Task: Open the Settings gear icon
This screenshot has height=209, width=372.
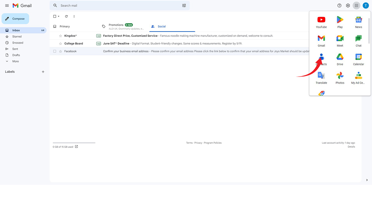Action: (348, 6)
